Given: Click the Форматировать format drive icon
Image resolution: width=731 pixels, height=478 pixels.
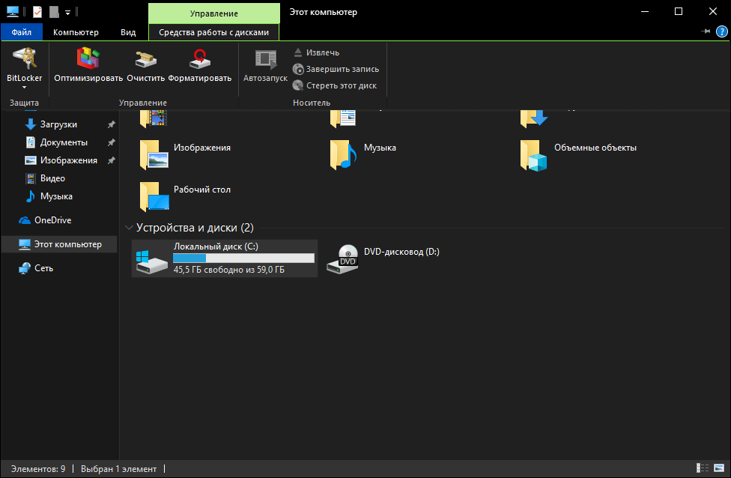Looking at the screenshot, I should (199, 58).
